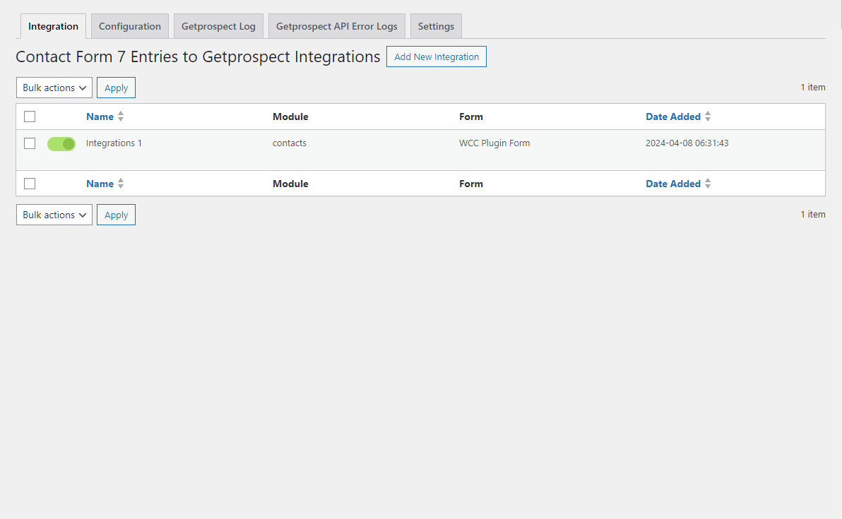Click the Module label in table footer

click(x=290, y=184)
